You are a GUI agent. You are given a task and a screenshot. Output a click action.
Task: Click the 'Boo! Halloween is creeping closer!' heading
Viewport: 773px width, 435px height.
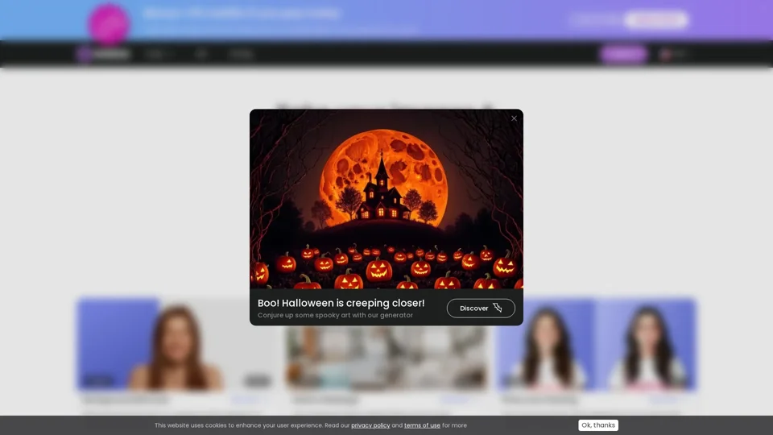[x=341, y=303]
